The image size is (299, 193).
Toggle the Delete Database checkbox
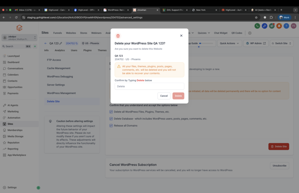[111, 119]
